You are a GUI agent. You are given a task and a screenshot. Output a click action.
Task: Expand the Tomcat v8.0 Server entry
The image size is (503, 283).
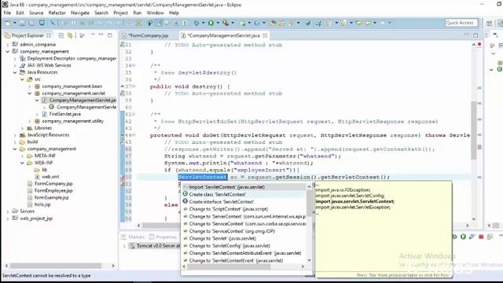tap(124, 246)
